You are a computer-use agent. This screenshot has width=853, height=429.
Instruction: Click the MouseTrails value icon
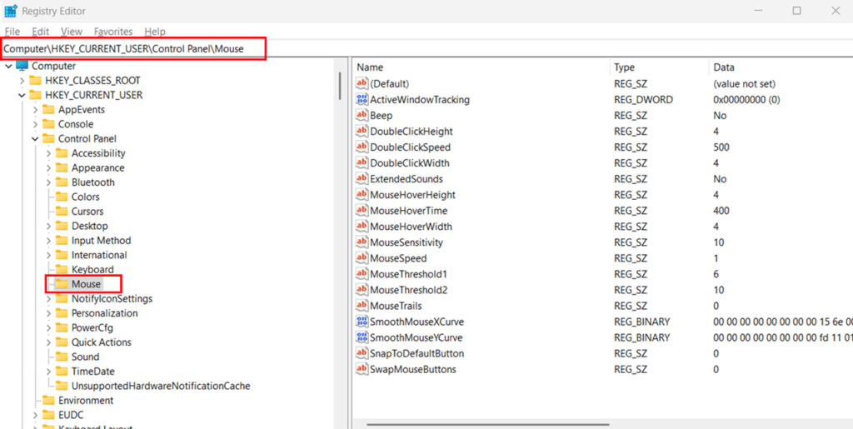(x=362, y=306)
